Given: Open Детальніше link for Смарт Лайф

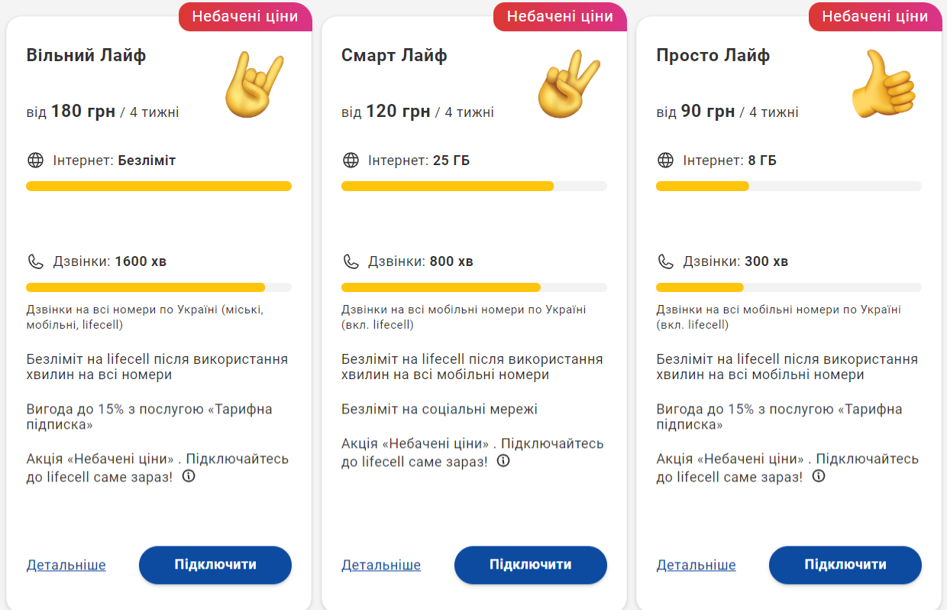Looking at the screenshot, I should pos(380,565).
